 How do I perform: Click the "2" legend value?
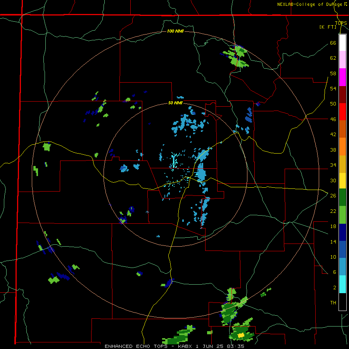[335, 288]
